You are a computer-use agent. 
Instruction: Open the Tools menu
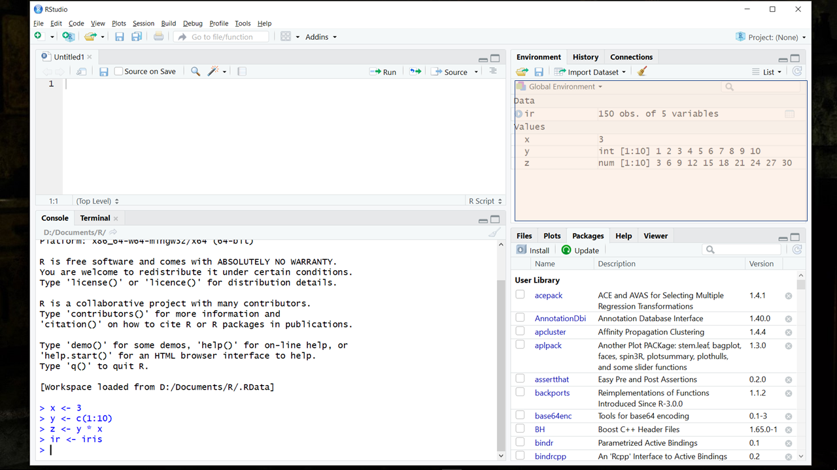243,23
